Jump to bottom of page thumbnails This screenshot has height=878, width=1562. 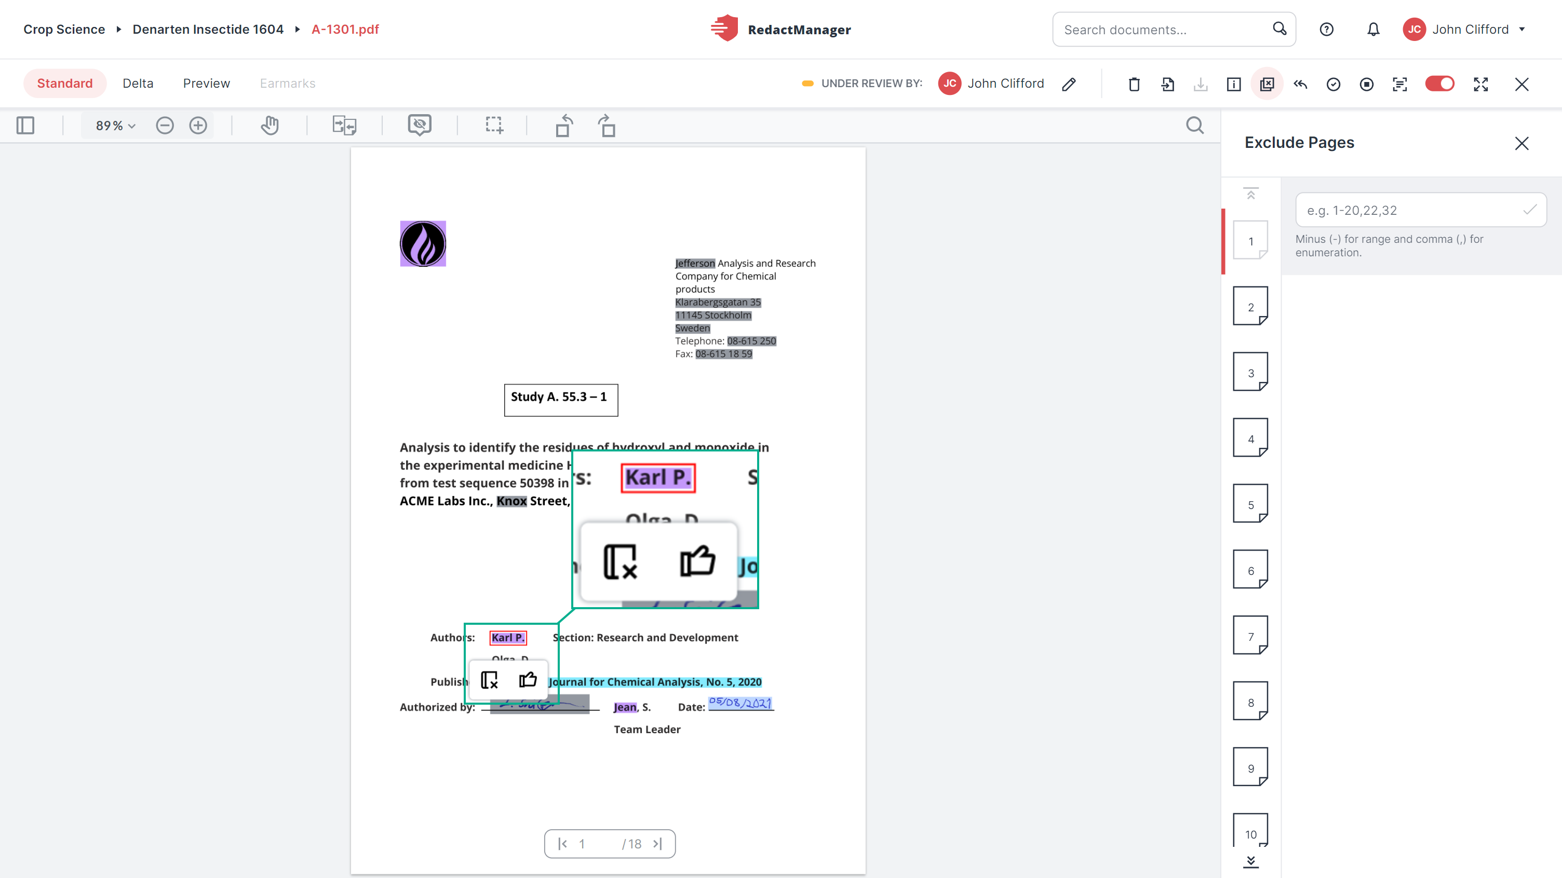click(1251, 861)
